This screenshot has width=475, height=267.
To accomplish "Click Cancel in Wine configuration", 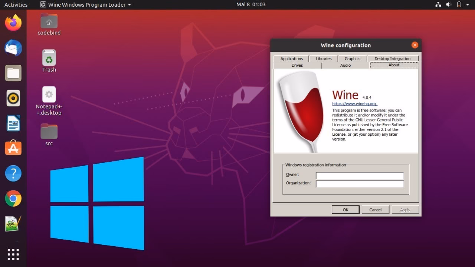I will [x=376, y=210].
